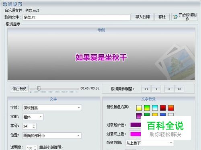Image resolution: width=201 pixels, height=150 pixels.
Task: Click the music source text 依恋.mp3
Action: click(x=32, y=10)
